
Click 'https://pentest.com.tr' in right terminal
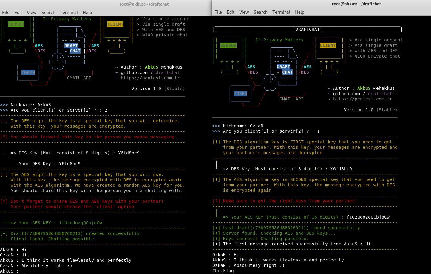click(x=363, y=99)
